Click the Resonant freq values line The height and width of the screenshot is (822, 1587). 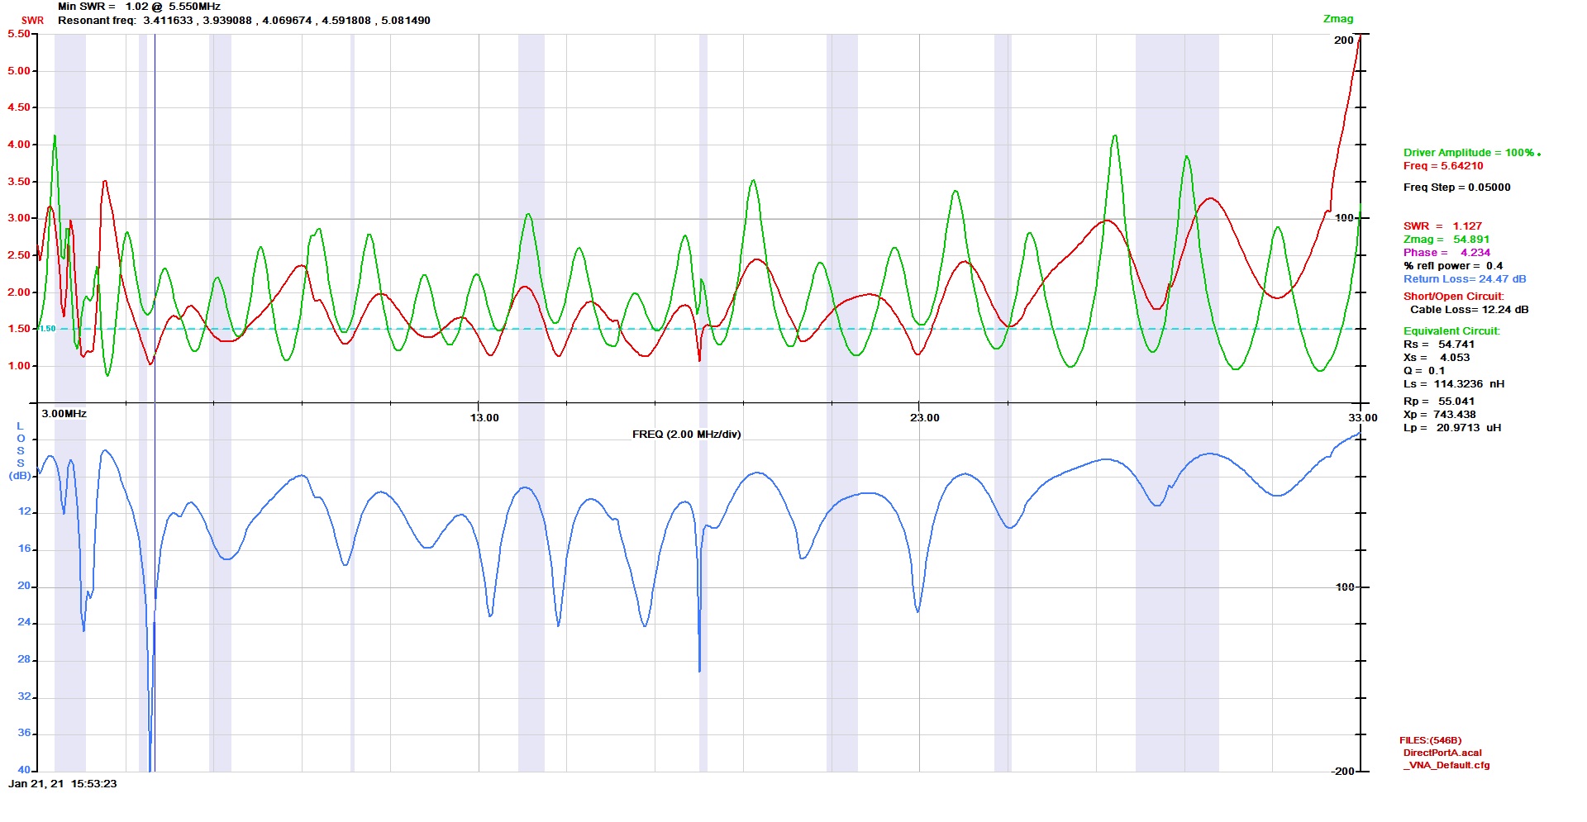(244, 21)
